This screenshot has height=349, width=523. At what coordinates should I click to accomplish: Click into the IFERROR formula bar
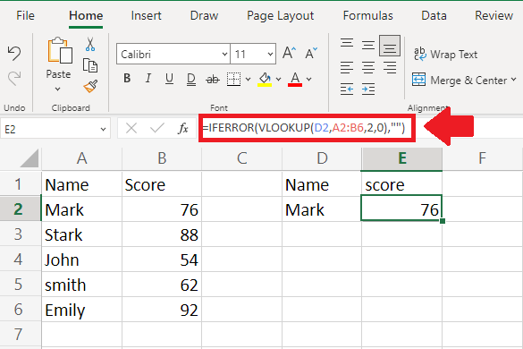[307, 128]
